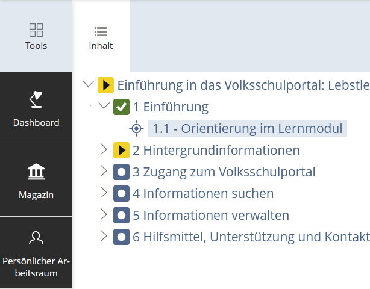
Task: Click the green checkmark icon beside 1 Einführung
Action: (121, 108)
